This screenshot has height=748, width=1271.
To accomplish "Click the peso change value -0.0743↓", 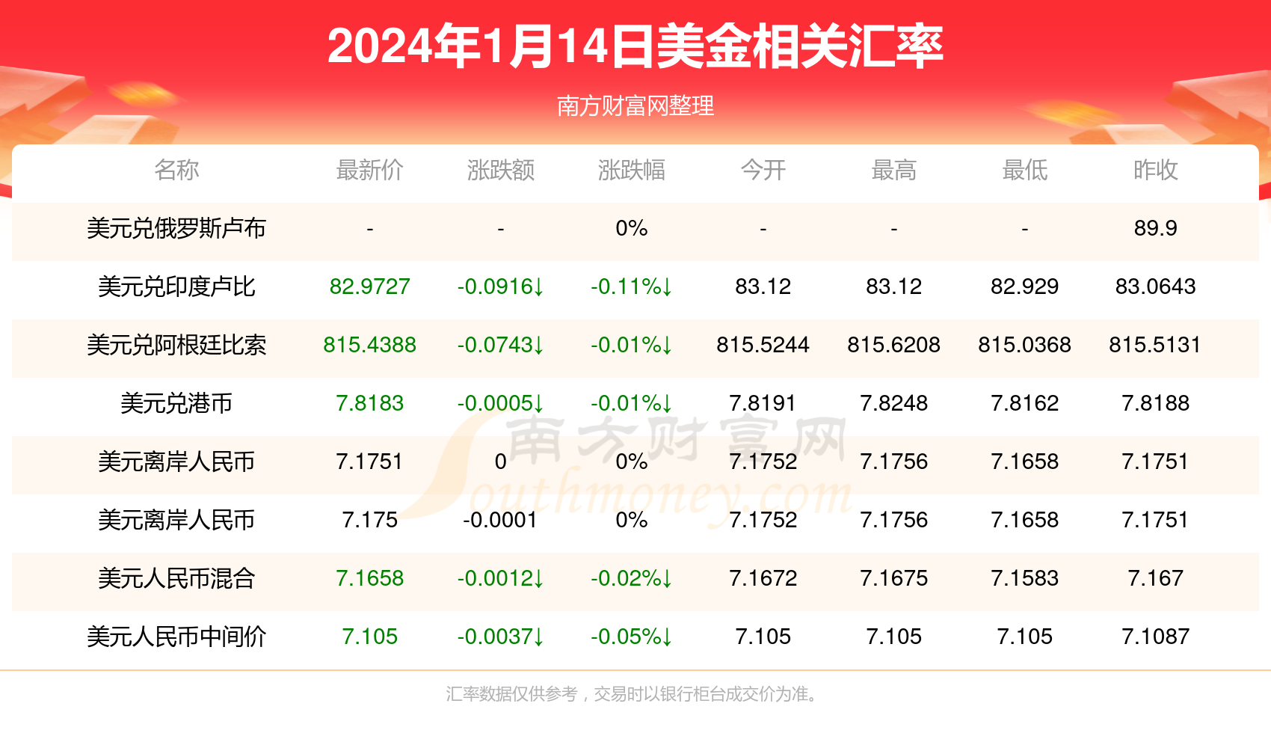I will coord(500,345).
